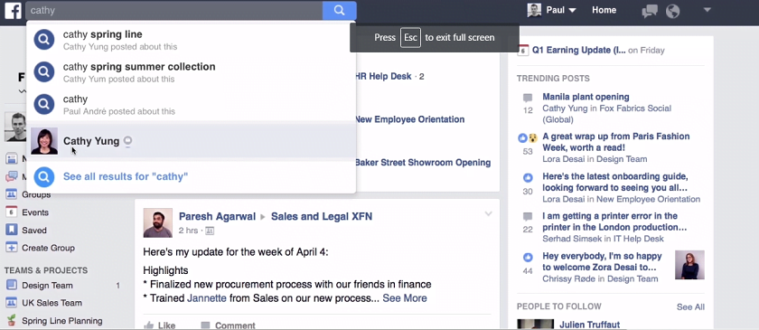
Task: Click the audience icon next to "2 hrs"
Action: click(210, 231)
